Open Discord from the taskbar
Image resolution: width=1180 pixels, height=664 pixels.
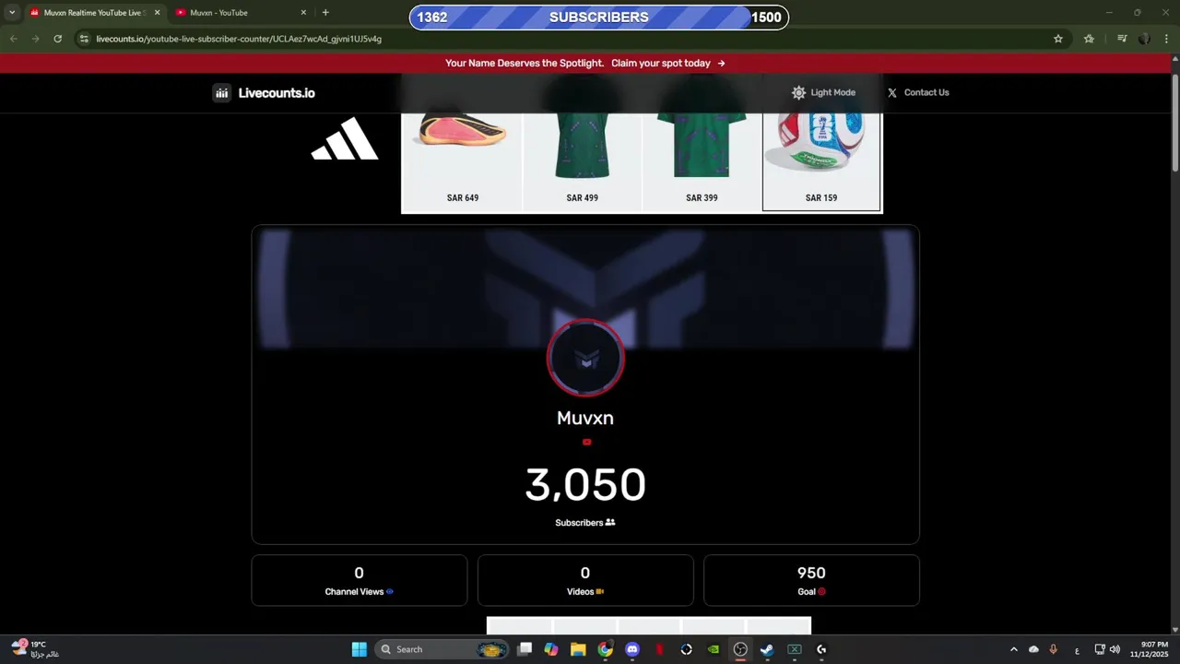[x=632, y=649]
